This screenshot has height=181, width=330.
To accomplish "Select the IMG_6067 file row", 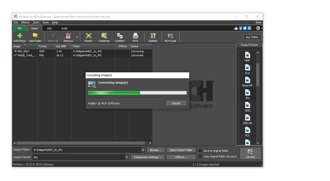I will click(82, 51).
